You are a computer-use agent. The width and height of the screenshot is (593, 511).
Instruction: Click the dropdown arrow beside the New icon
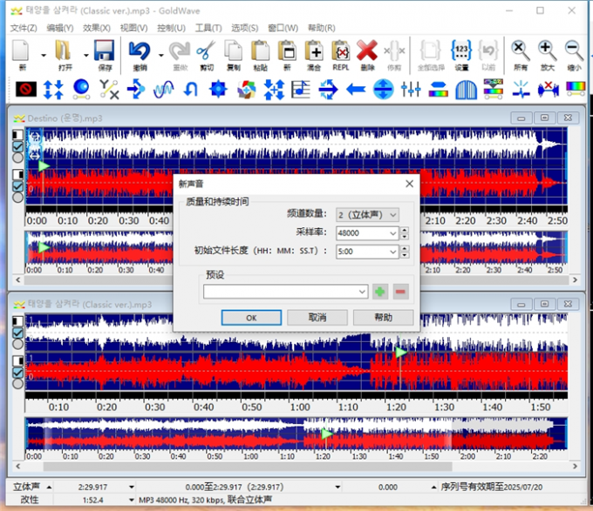(x=44, y=56)
